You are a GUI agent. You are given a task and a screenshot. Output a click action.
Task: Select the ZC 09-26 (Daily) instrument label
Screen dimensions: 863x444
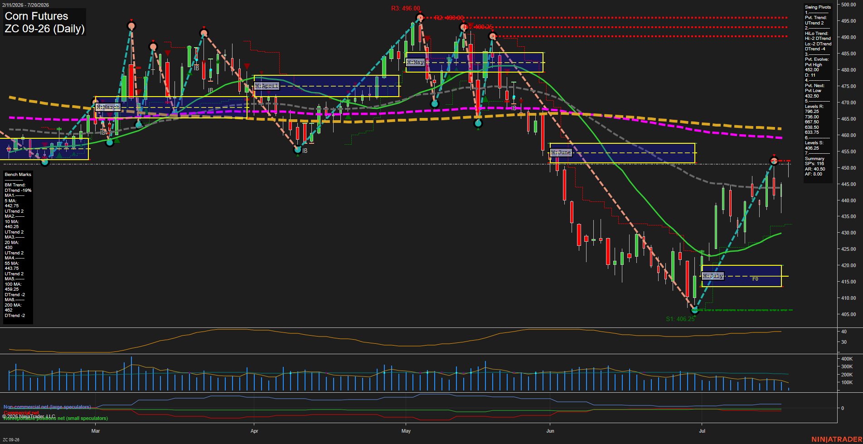pos(44,29)
